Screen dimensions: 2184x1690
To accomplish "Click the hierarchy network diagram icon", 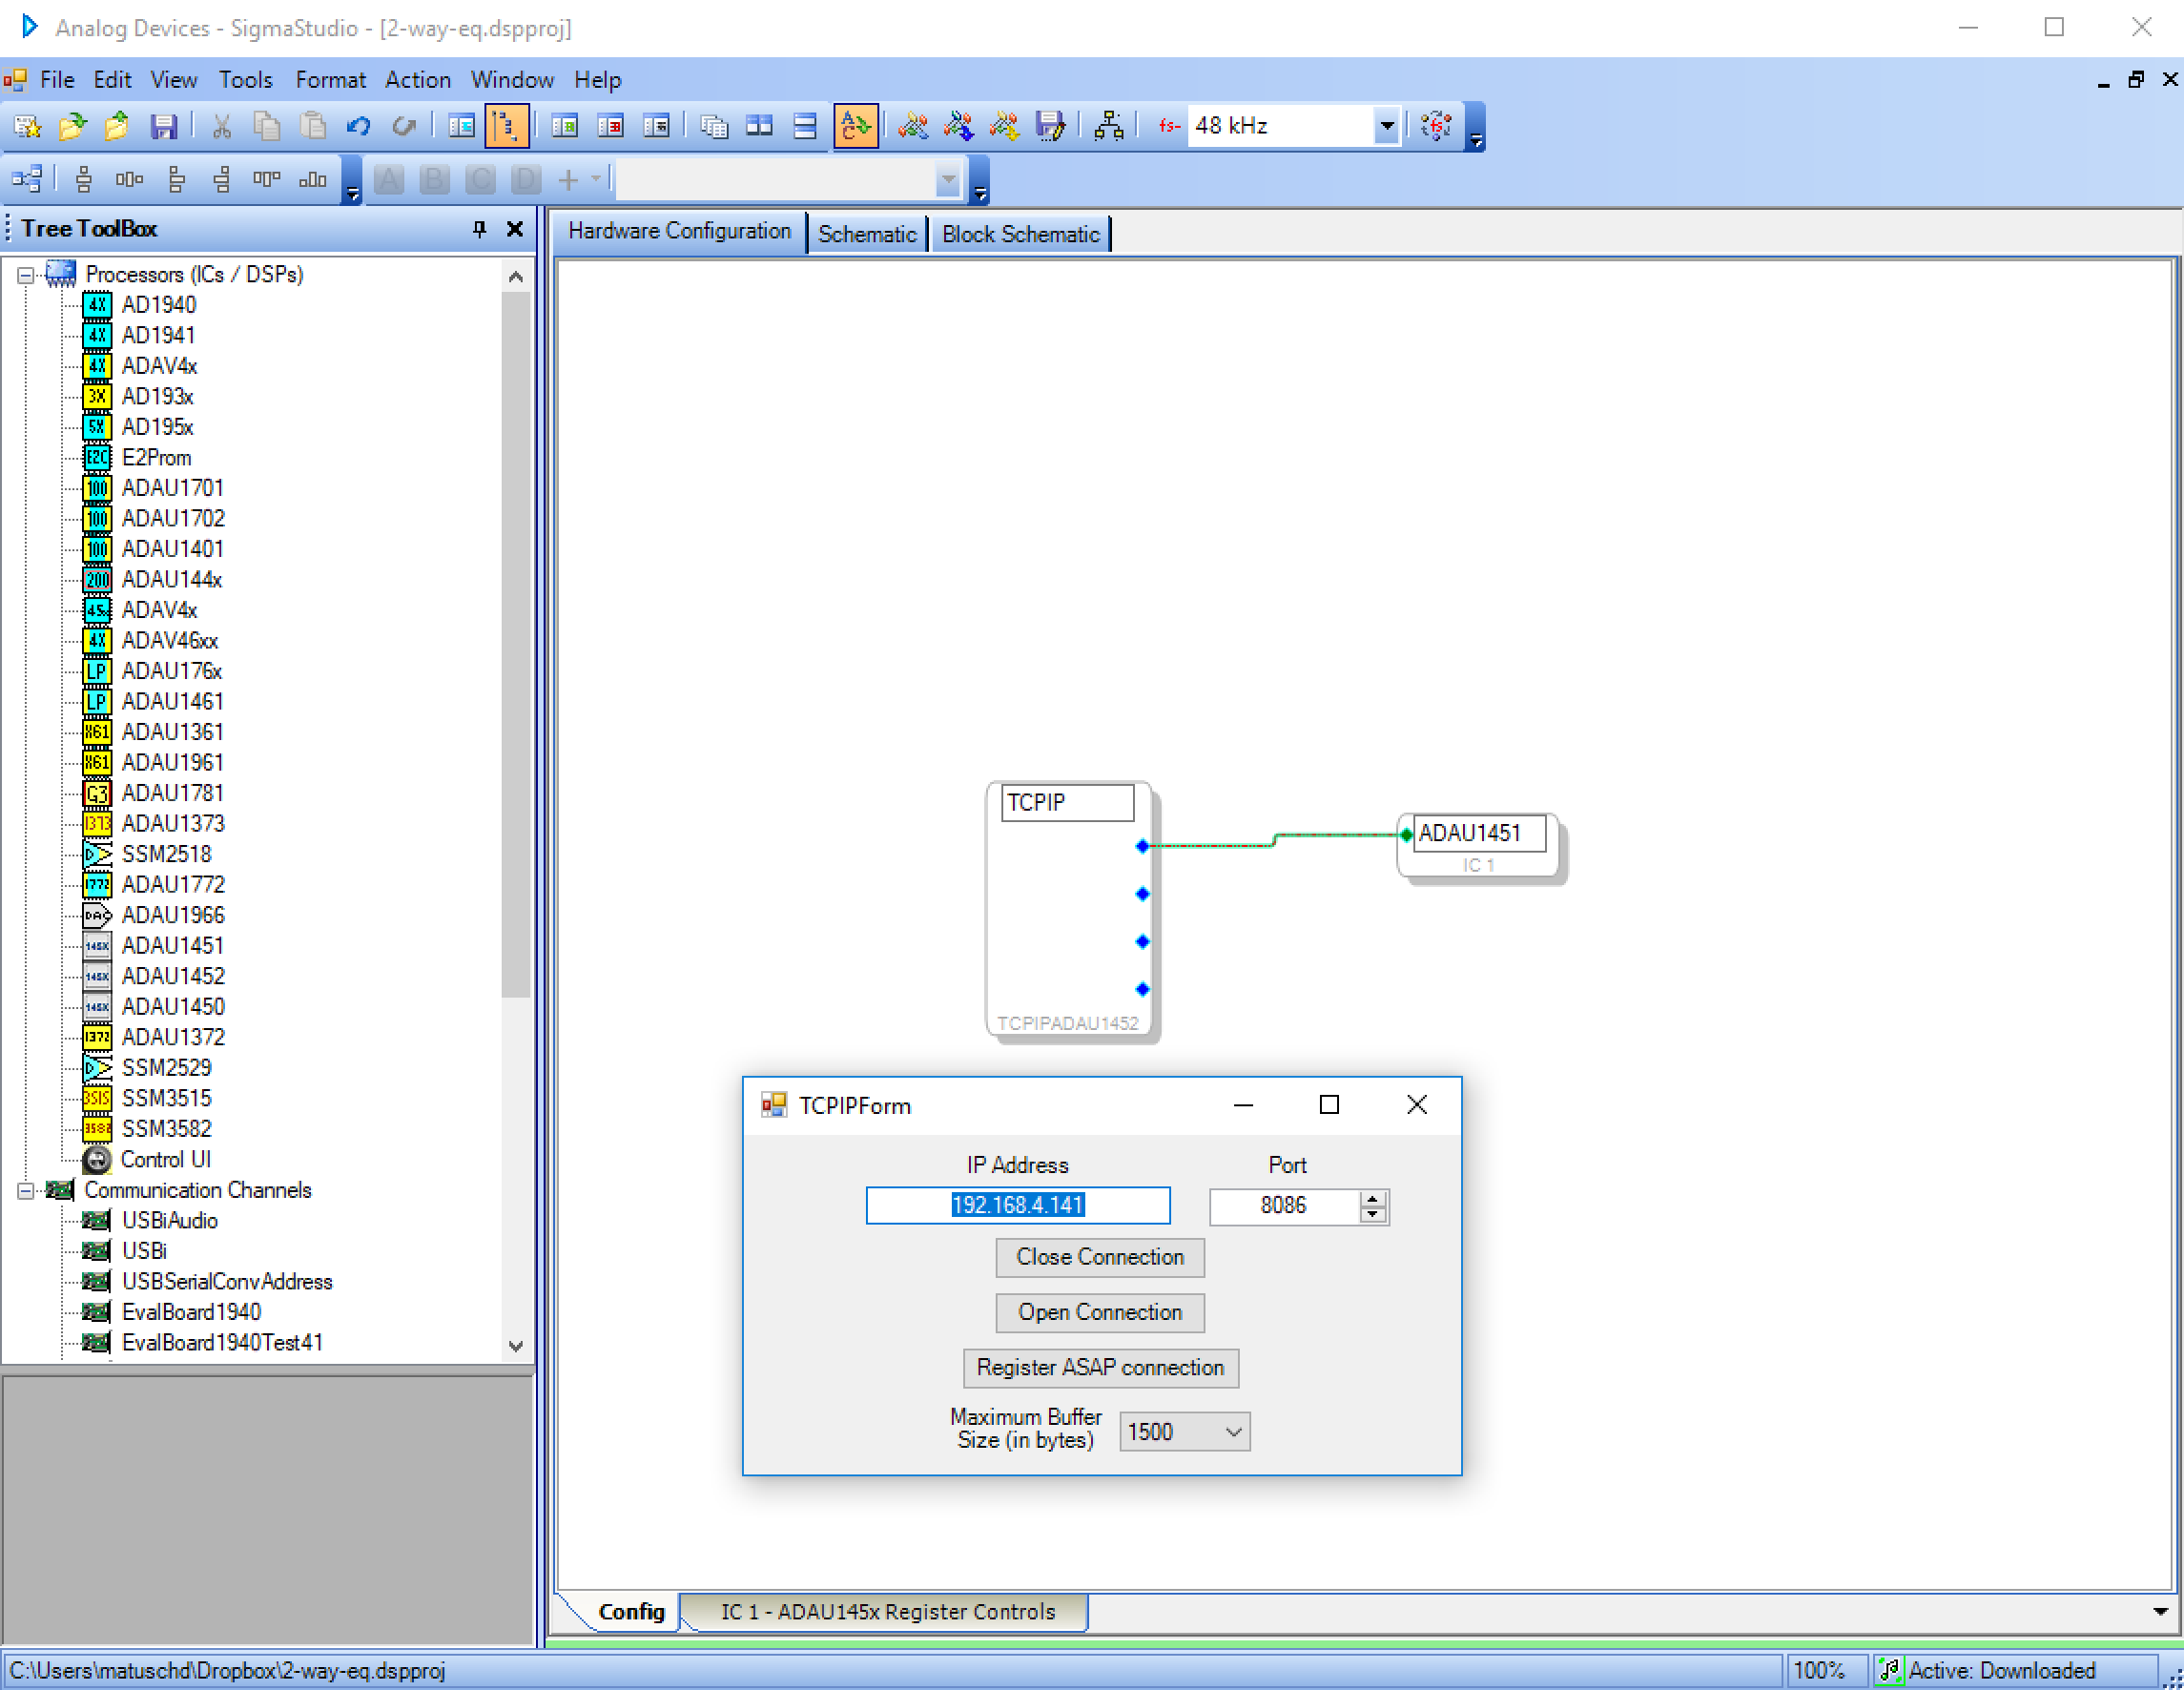I will pos(1109,126).
